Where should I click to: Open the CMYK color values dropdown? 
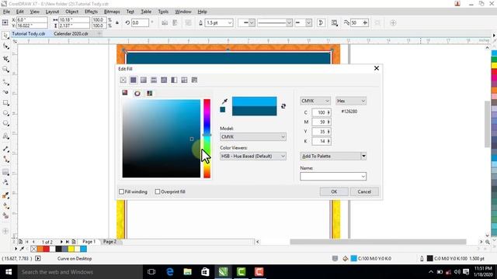click(315, 101)
